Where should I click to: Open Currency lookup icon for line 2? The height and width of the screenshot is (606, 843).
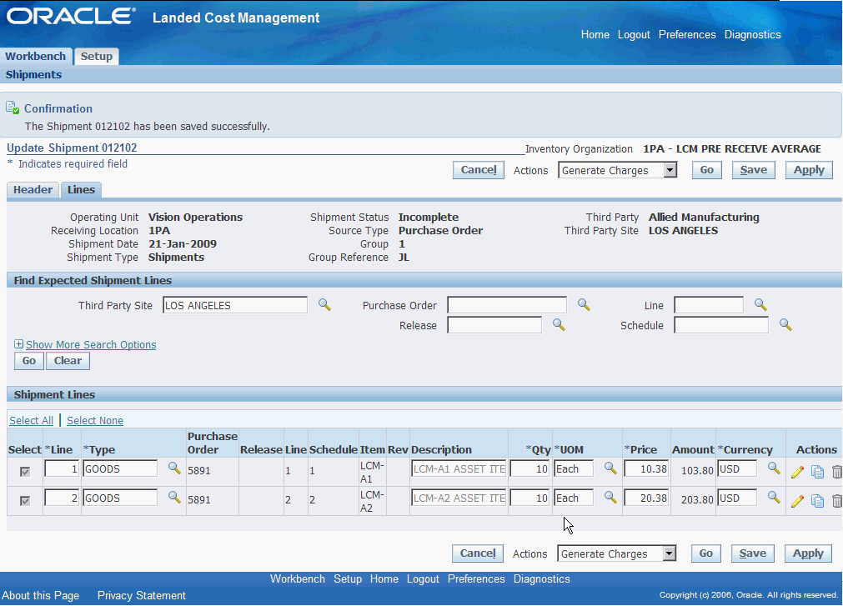(774, 497)
